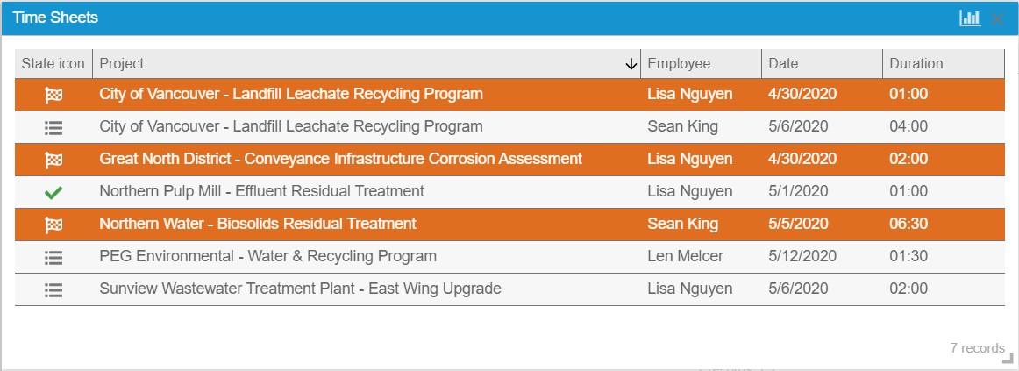The width and height of the screenshot is (1019, 371).
Task: Sort by Date column header
Action: click(x=783, y=64)
